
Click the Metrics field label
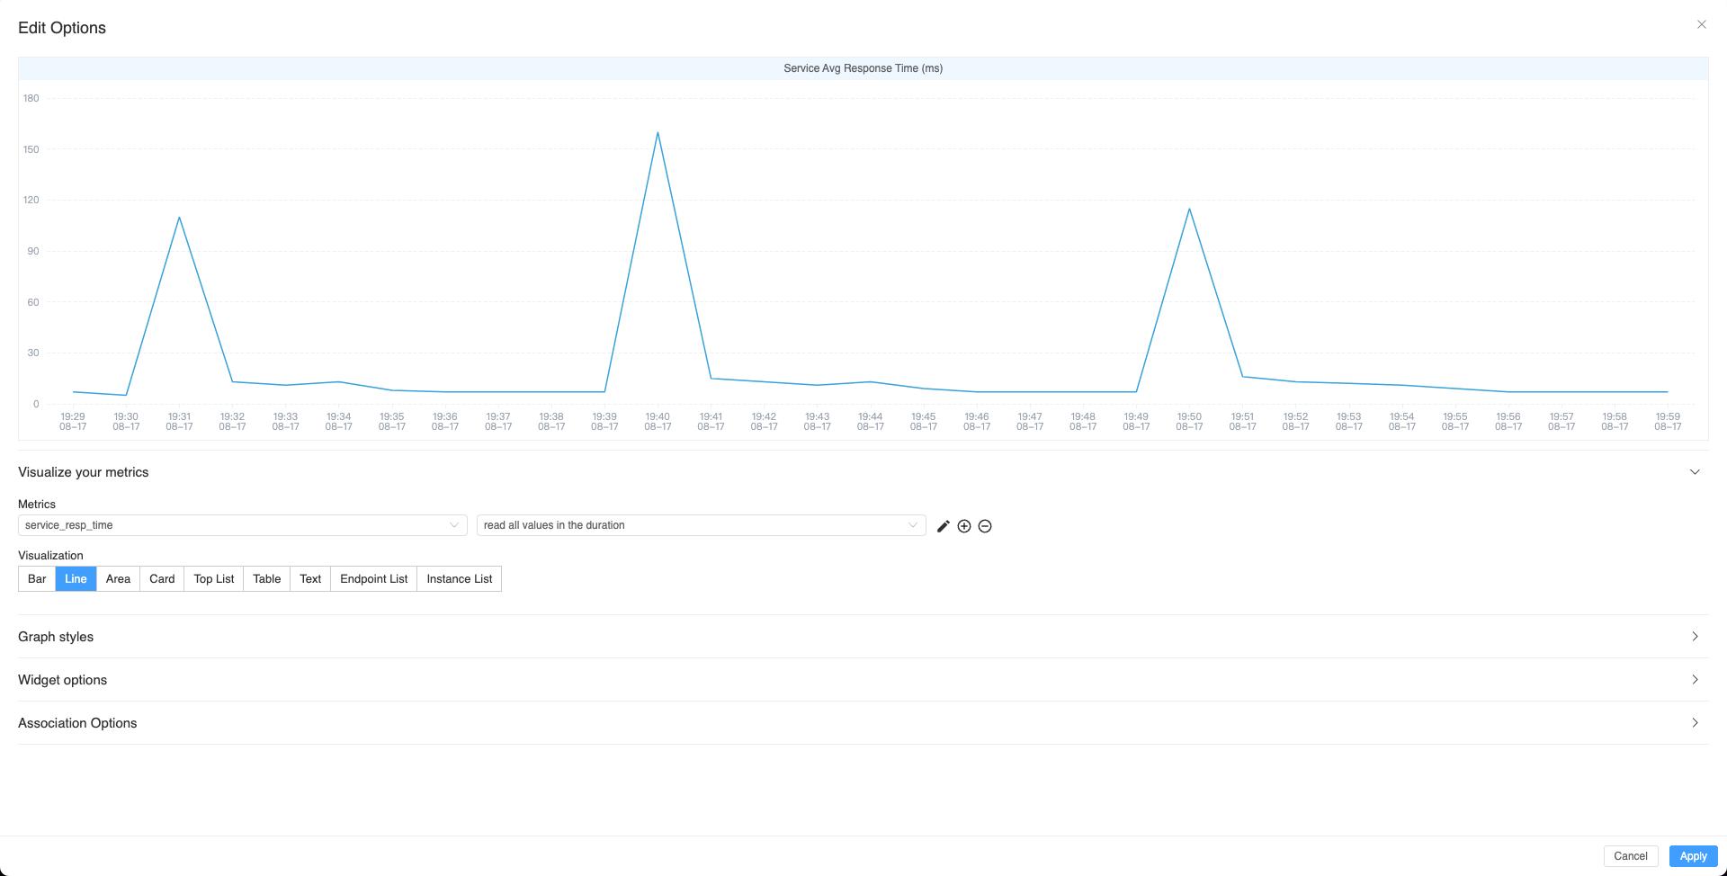[37, 505]
